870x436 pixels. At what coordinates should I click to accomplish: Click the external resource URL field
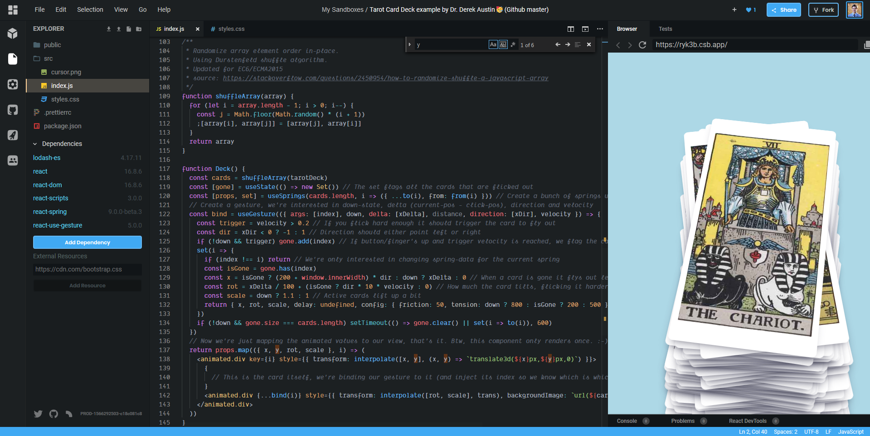pos(87,269)
